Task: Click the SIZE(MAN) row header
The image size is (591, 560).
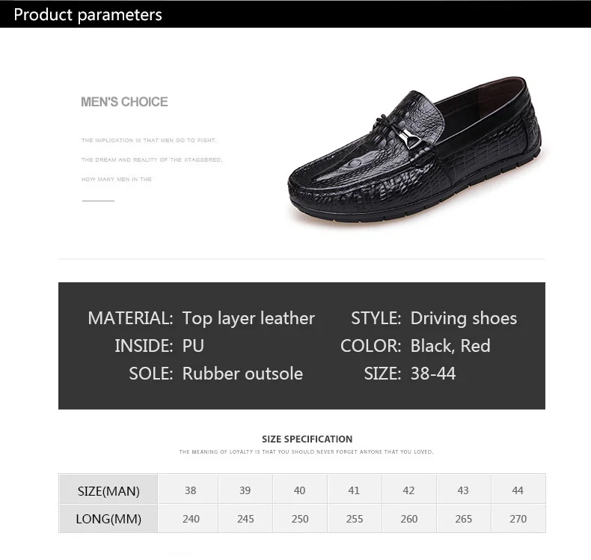Action: (108, 491)
